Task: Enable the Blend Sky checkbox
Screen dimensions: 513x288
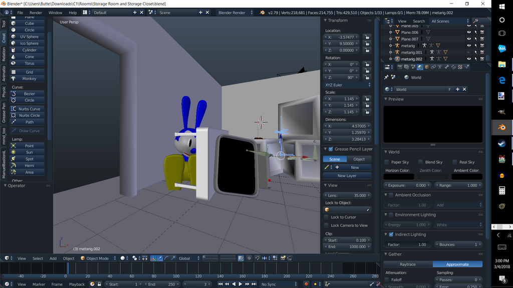Action: click(420, 162)
